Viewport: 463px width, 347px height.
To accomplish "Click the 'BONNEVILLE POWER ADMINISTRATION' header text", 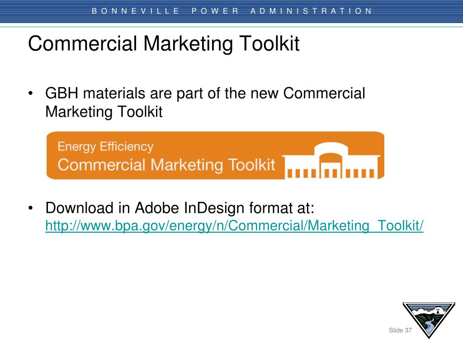I will 232,11.
